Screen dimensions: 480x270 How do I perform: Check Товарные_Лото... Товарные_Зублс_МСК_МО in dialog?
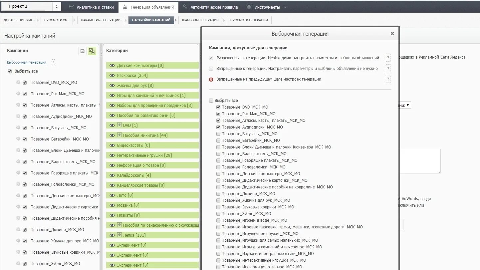point(218,214)
